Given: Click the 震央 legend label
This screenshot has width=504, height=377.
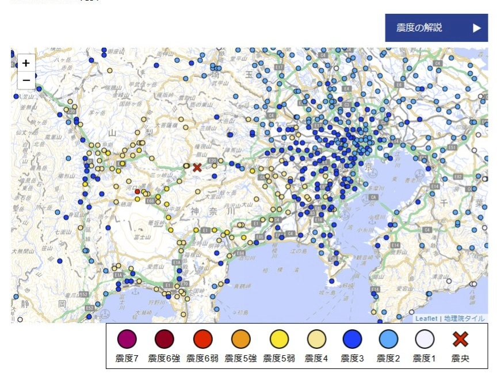Looking at the screenshot, I should click(460, 359).
